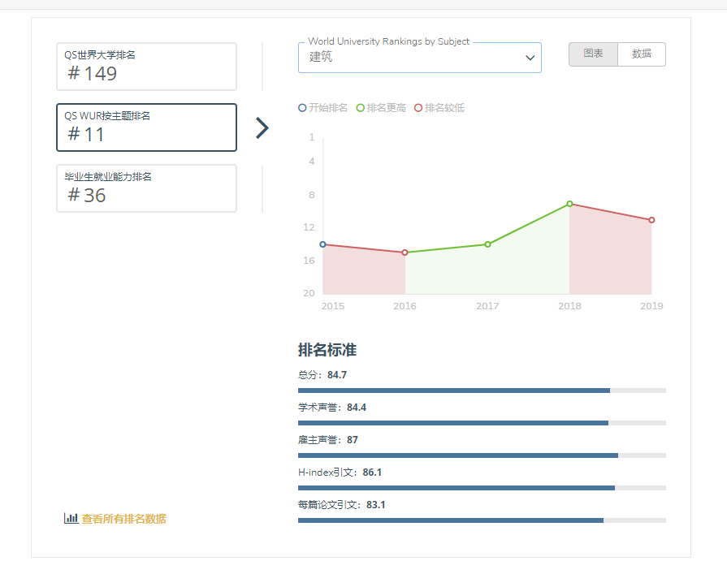This screenshot has height=561, width=727.
Task: Click the 总分 84.7 progress bar
Action: [482, 391]
